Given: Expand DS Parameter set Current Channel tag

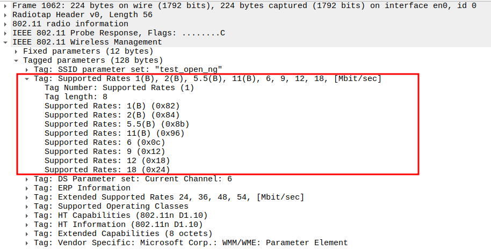Looking at the screenshot, I should point(27,179).
